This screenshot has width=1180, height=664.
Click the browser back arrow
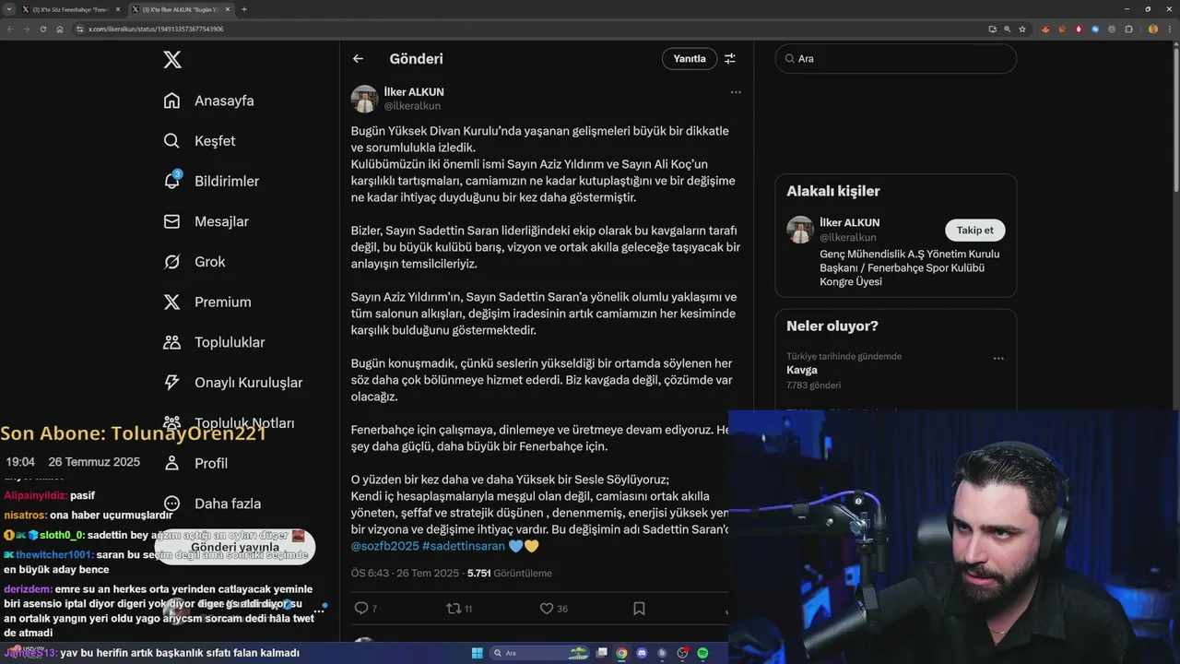(10, 29)
